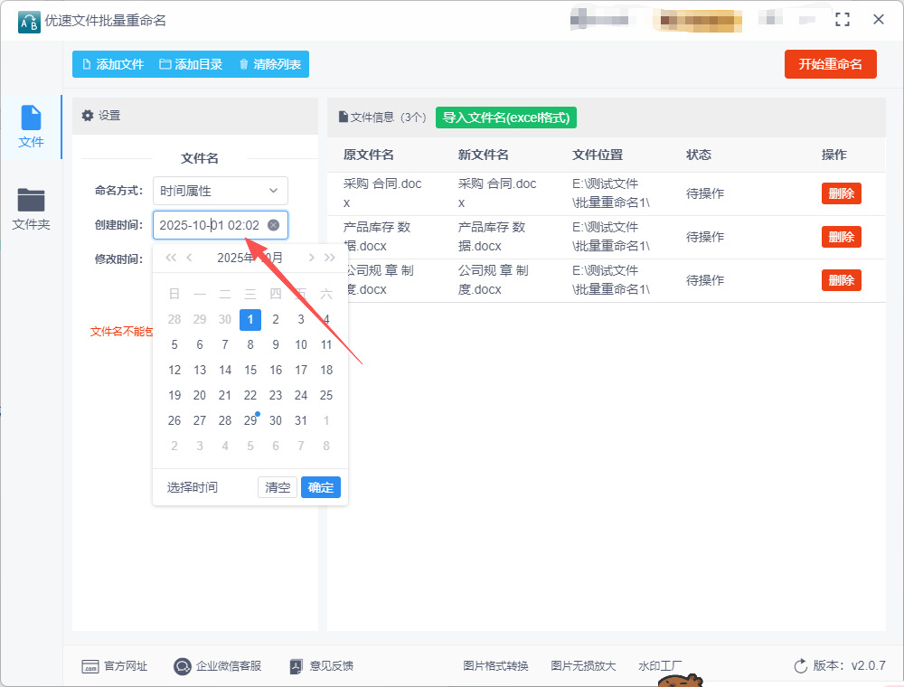Delete the 采购 合同.docx file row

coord(841,193)
